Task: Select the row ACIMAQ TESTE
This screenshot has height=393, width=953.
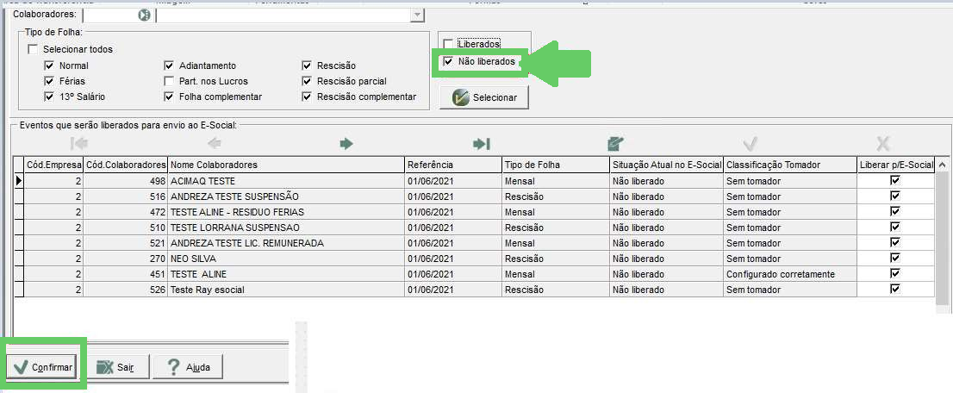Action: (x=474, y=181)
